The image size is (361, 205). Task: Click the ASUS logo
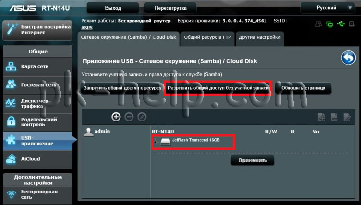(x=23, y=8)
